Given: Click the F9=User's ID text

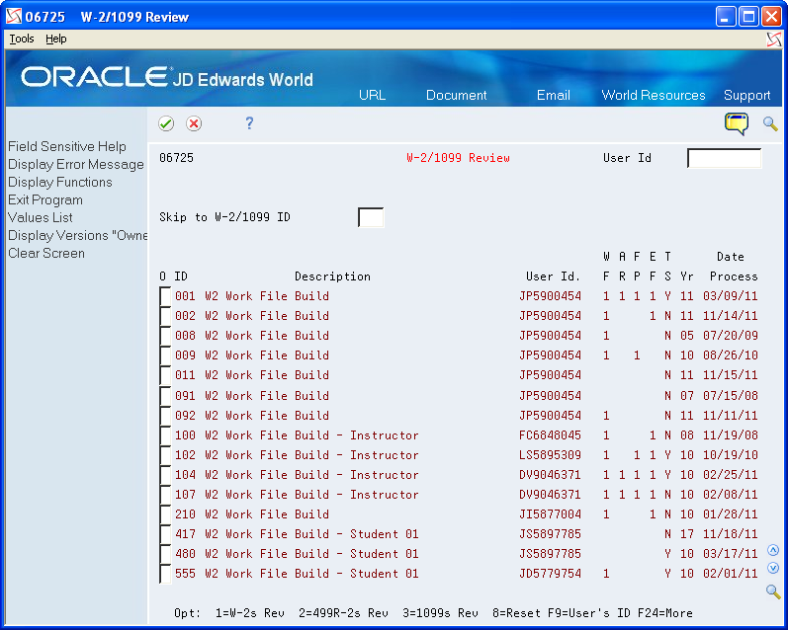Looking at the screenshot, I should click(x=588, y=613).
